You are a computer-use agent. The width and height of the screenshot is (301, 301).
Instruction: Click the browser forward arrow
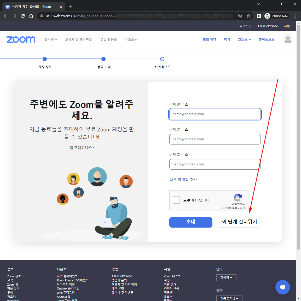14,16
